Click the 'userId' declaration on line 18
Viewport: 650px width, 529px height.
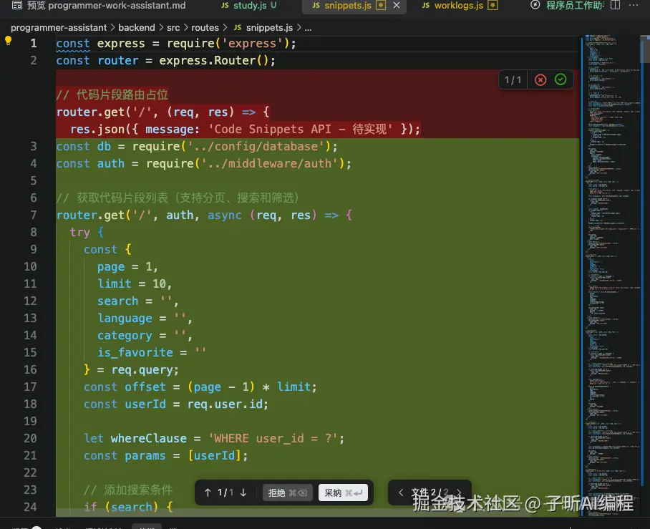[x=145, y=404]
